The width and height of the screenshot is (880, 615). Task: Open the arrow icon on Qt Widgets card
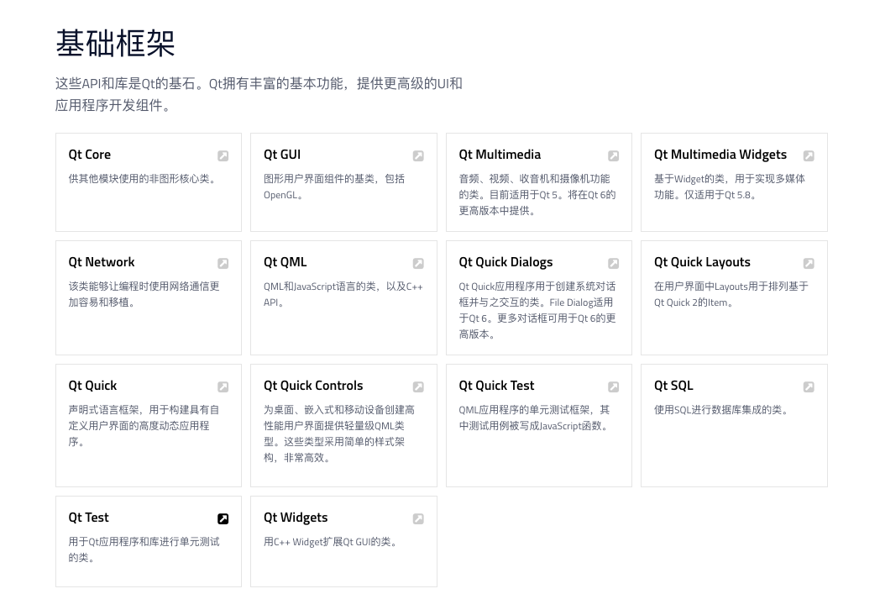pos(418,518)
